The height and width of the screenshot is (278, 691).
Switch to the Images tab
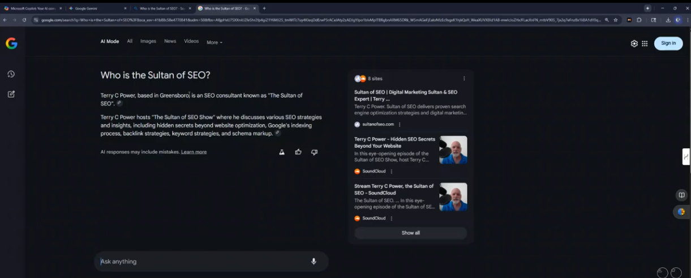coord(148,41)
